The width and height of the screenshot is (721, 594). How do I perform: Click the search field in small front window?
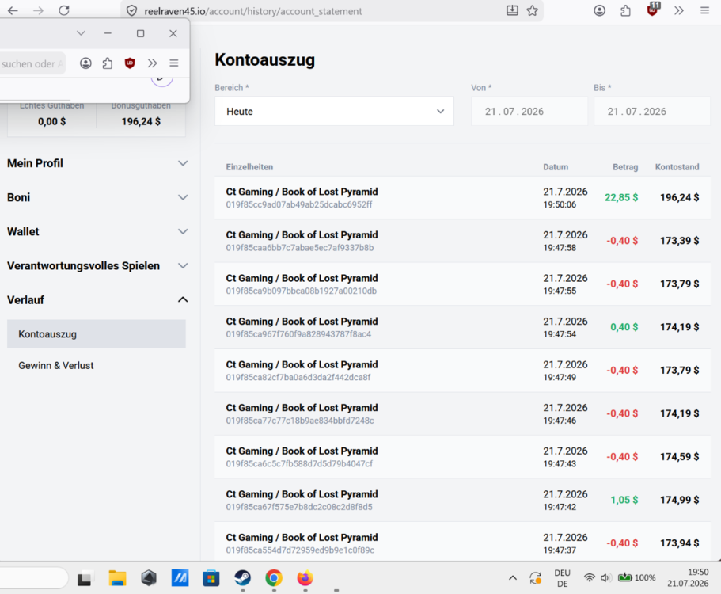tap(32, 63)
